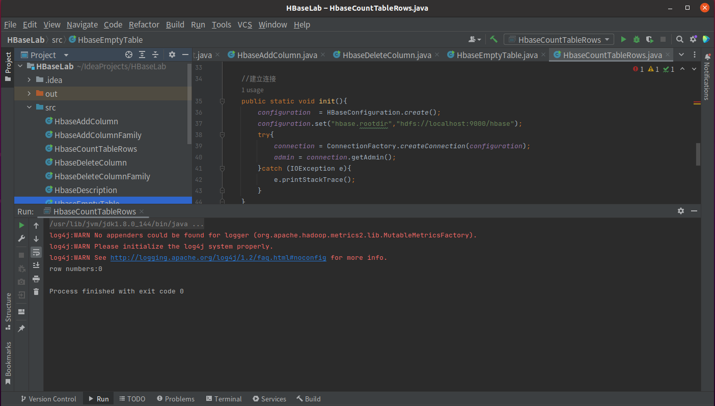Open Project panel gear options
Image resolution: width=715 pixels, height=406 pixels.
pos(172,55)
